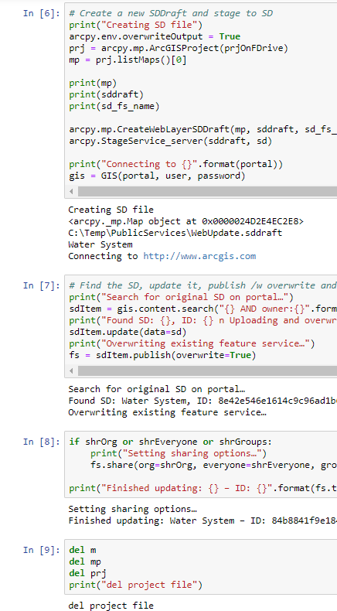The width and height of the screenshot is (337, 611).
Task: Select the In [9] cell prompt
Action: coord(41,550)
